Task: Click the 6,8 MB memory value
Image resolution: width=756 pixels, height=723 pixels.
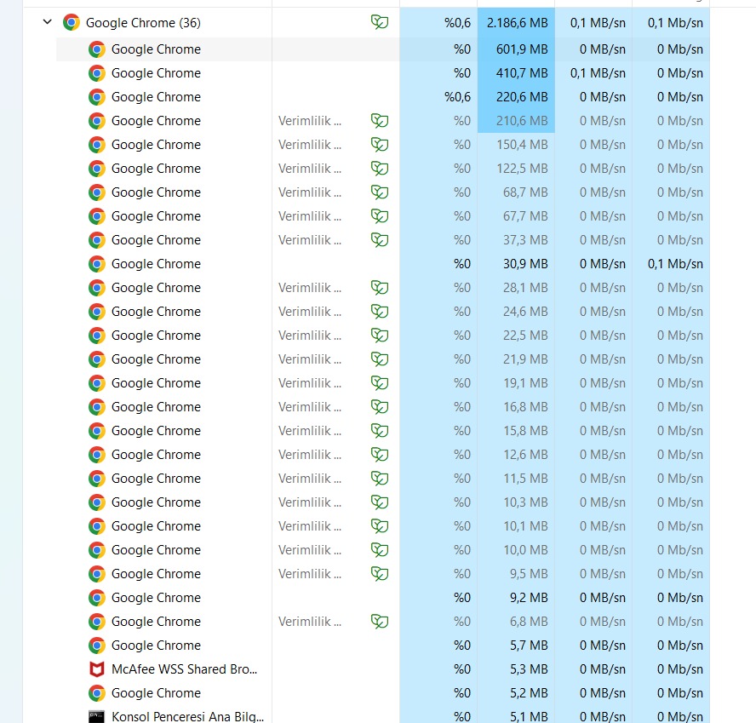Action: coord(529,622)
